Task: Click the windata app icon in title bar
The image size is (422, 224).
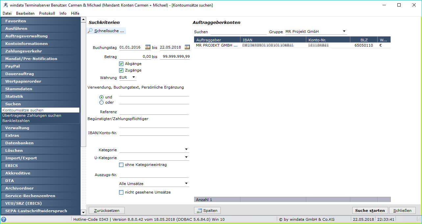Action: click(x=6, y=5)
